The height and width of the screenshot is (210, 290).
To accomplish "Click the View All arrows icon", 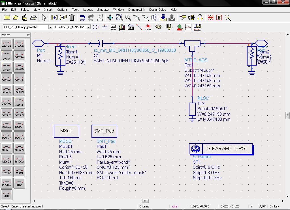I will (x=110, y=18).
